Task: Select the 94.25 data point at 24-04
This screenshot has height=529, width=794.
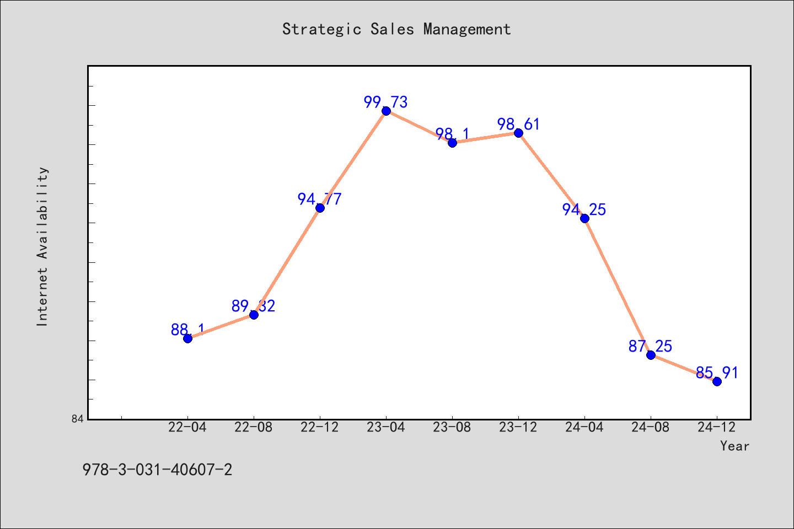Action: coord(584,218)
